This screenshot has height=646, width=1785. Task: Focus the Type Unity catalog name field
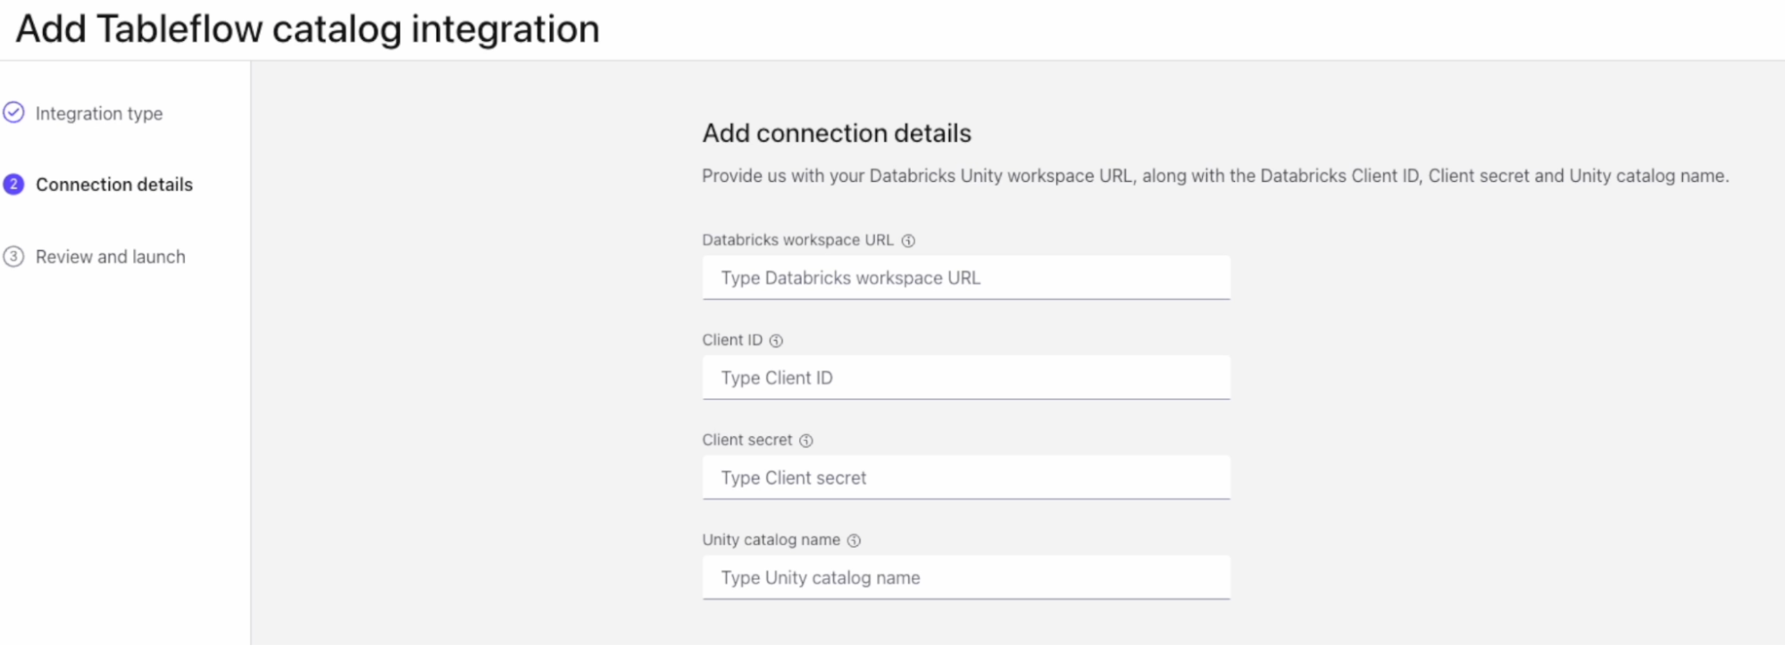pyautogui.click(x=966, y=577)
